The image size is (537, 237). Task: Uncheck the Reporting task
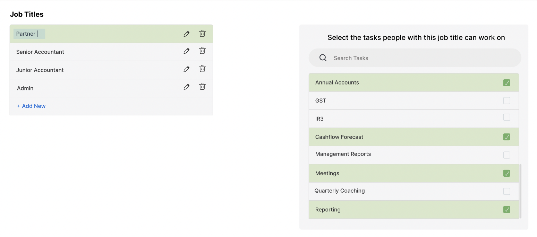pos(507,210)
